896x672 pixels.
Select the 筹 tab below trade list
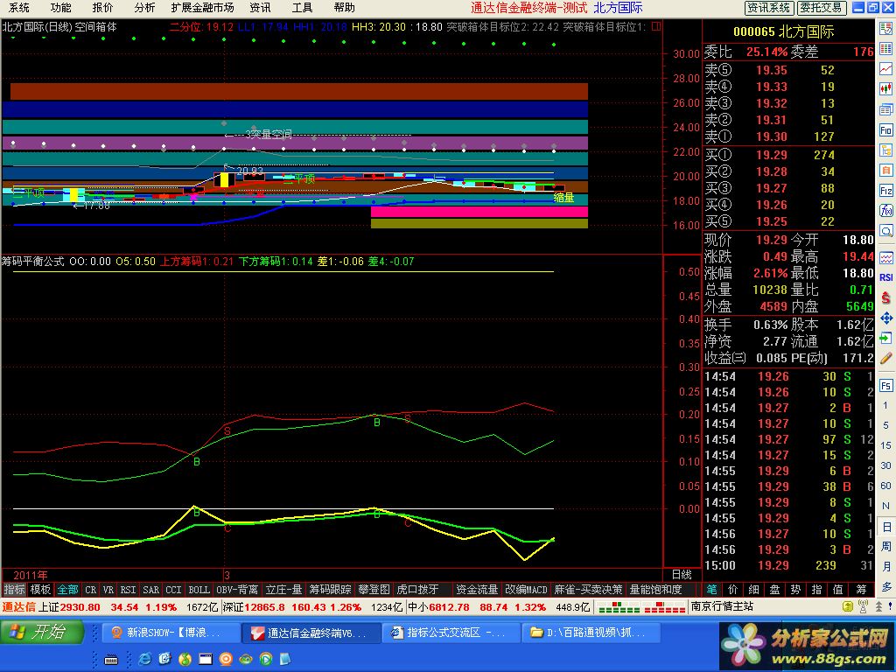[861, 589]
